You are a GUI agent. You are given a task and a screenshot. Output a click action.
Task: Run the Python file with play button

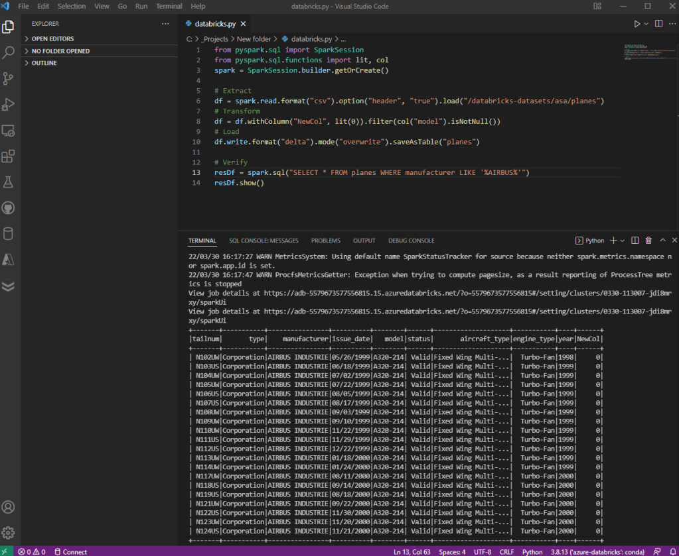click(638, 24)
